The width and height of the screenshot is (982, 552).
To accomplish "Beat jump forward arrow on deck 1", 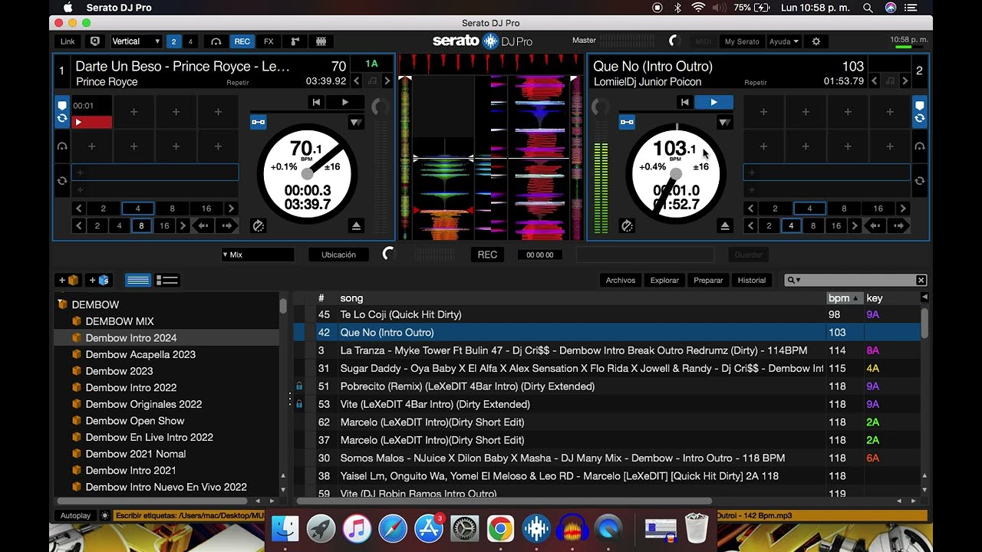I will 227,225.
